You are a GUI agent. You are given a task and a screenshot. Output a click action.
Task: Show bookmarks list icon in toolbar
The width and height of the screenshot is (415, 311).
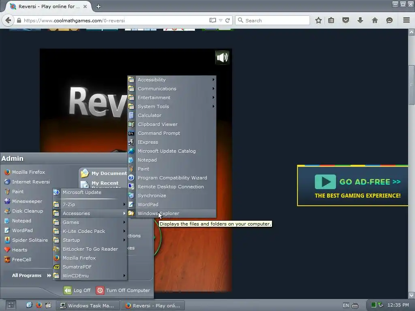click(x=331, y=20)
